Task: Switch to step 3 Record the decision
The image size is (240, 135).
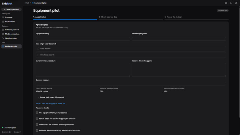Action: click(197, 17)
